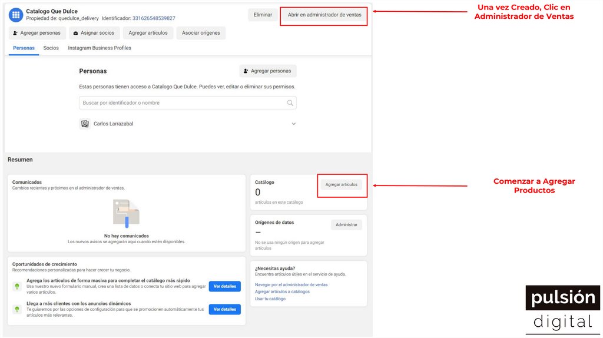Click the lightbulb icon beside dynamic ads tip
Viewport: 603px width, 338px height.
pyautogui.click(x=17, y=309)
